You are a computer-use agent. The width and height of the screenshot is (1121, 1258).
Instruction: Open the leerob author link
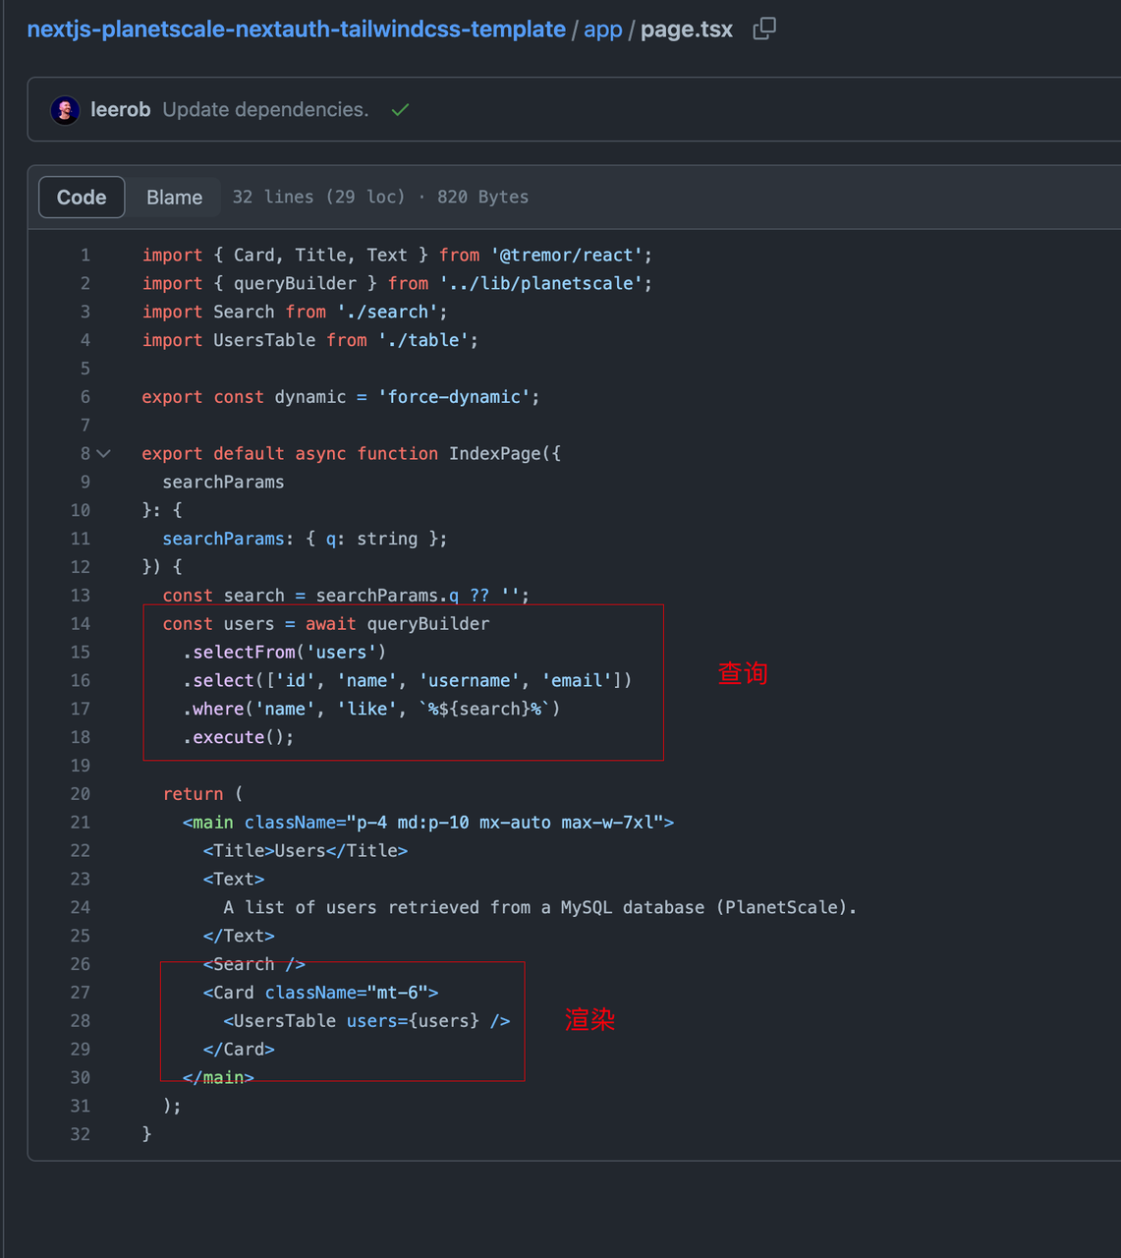tap(120, 110)
